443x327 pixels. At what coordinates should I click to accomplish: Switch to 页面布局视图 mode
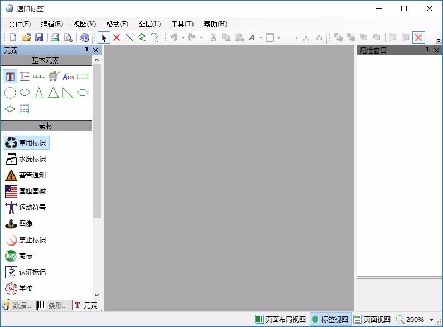281,320
